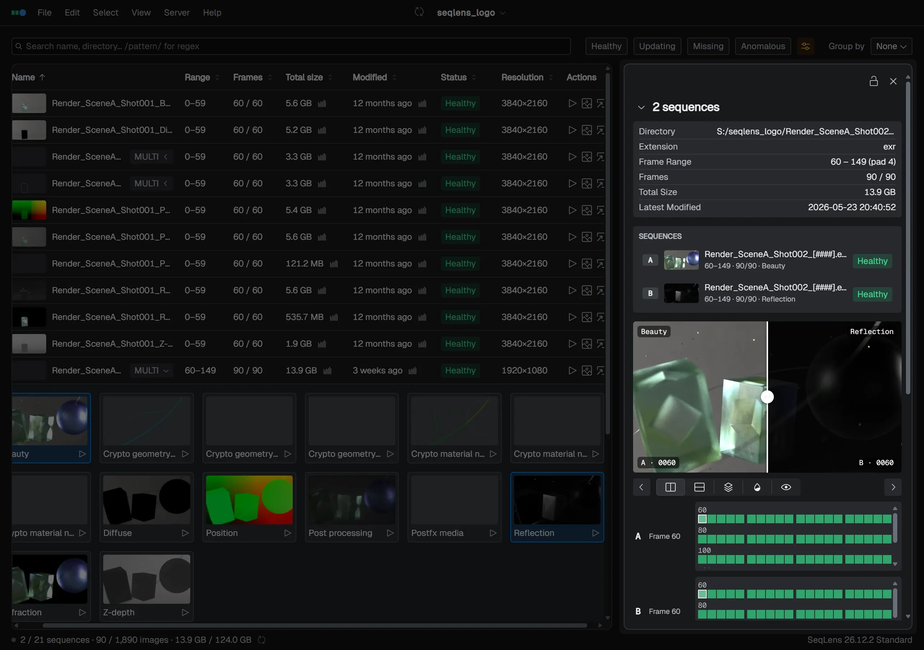Toggle the details panel lock
Viewport: 924px width, 650px height.
pyautogui.click(x=873, y=81)
